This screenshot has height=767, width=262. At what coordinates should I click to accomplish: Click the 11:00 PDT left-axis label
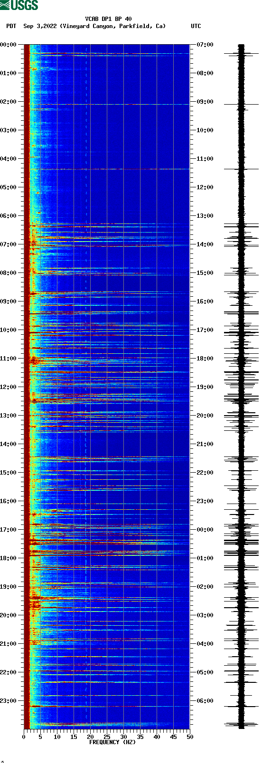click(9, 359)
